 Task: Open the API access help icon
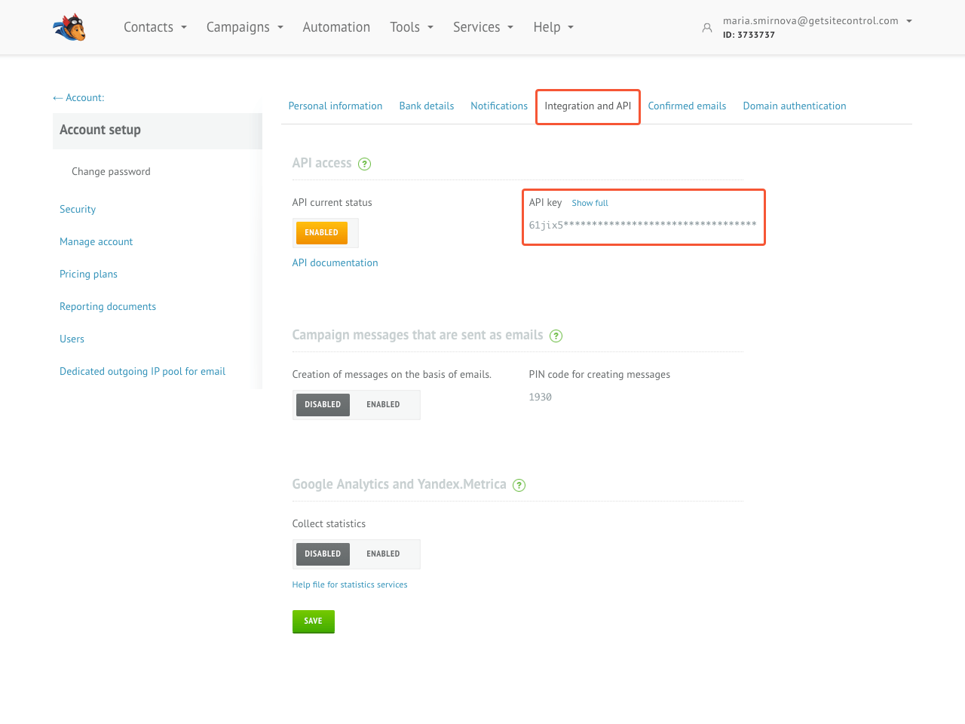click(364, 164)
